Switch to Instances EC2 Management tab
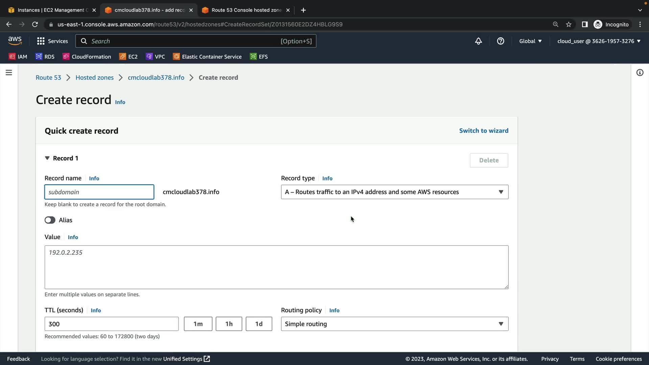 coord(51,10)
